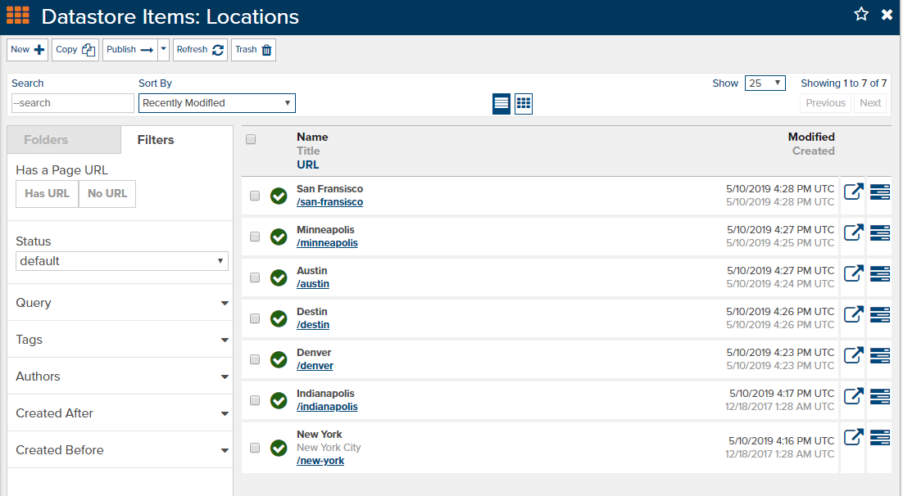This screenshot has height=496, width=903.
Task: Open San Fransisco item in new window
Action: tap(854, 192)
